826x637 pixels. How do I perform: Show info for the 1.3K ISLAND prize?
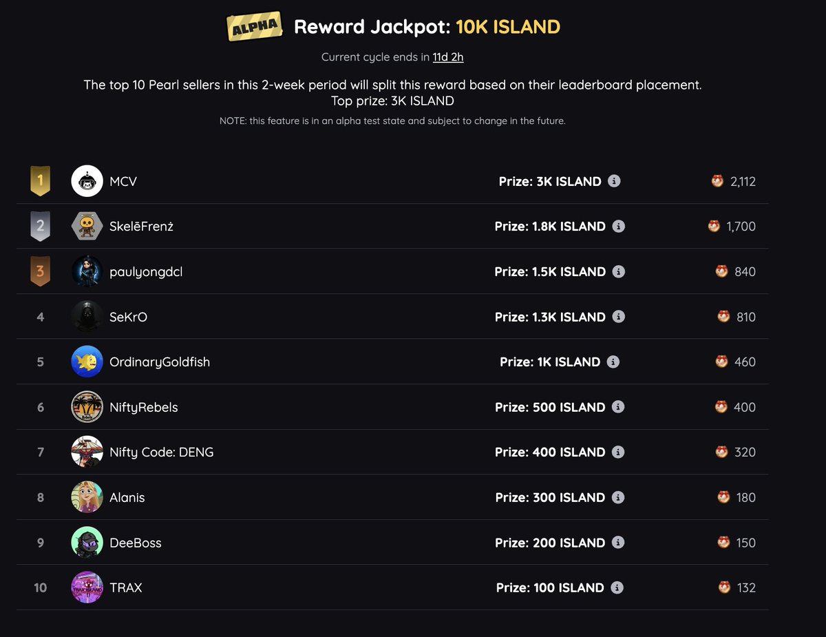619,317
